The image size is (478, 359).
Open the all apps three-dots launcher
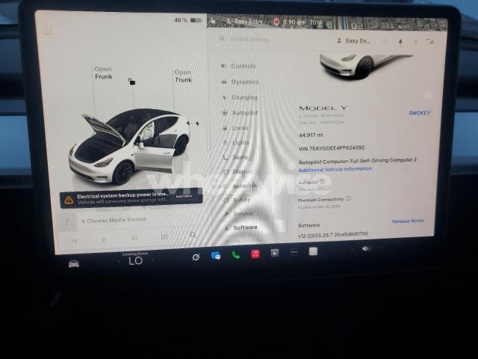point(294,252)
